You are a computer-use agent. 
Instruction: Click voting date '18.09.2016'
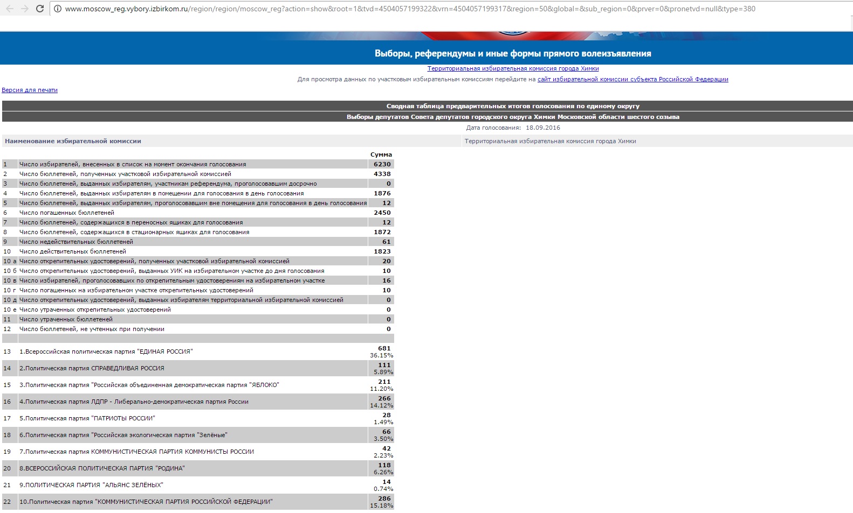[543, 128]
